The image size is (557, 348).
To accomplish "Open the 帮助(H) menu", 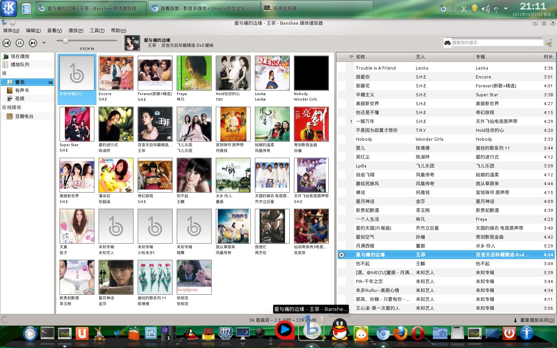I will pos(118,31).
